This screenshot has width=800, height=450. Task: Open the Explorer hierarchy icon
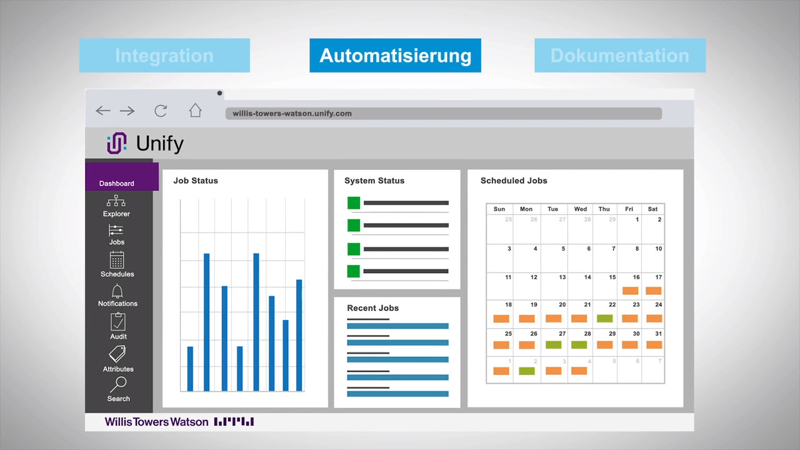pos(116,201)
